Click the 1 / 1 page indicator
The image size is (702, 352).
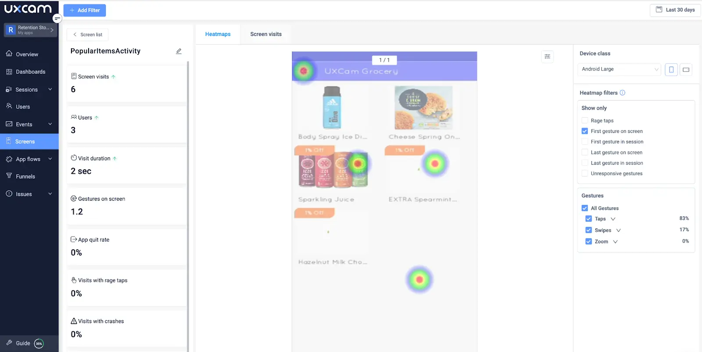point(384,60)
